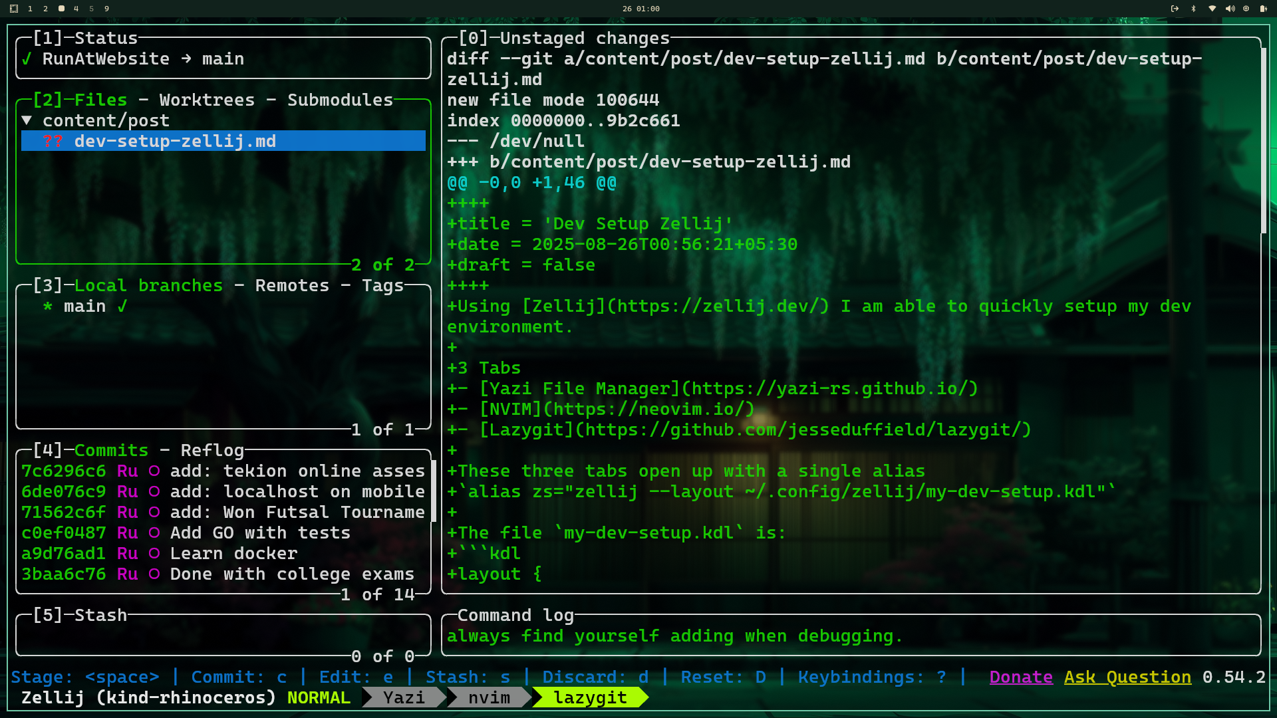Click the Bluetooth icon in top bar
The image size is (1277, 718).
(x=1193, y=9)
